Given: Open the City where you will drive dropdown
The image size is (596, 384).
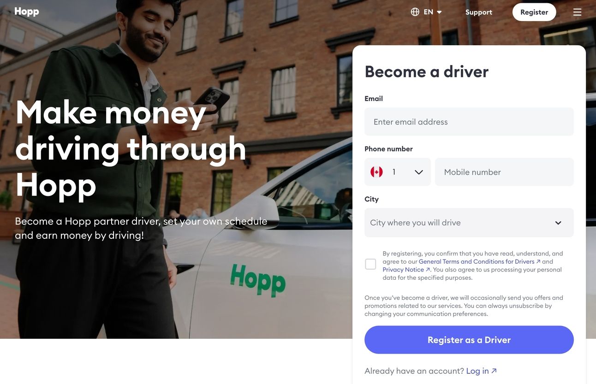Looking at the screenshot, I should [469, 223].
